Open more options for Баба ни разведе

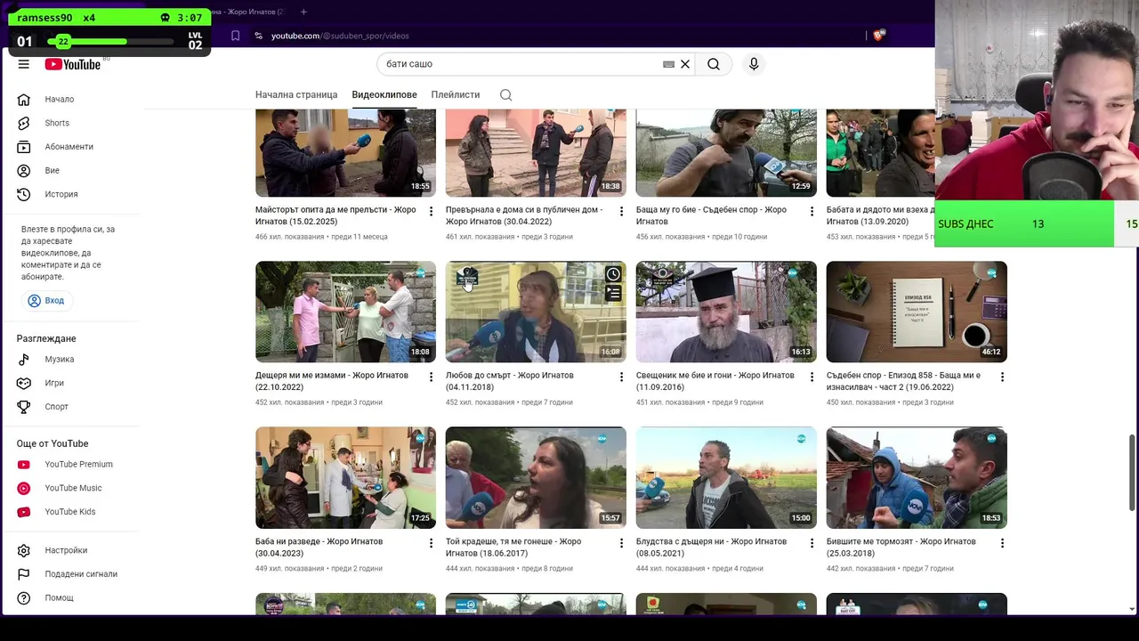pyautogui.click(x=432, y=543)
